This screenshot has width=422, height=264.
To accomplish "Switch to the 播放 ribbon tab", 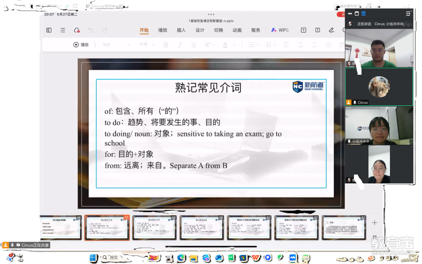I will click(x=163, y=30).
